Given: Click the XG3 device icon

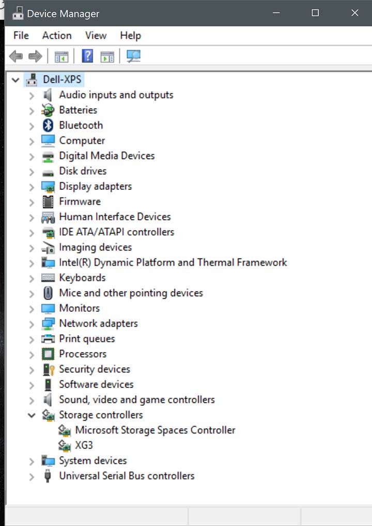Looking at the screenshot, I should [64, 445].
